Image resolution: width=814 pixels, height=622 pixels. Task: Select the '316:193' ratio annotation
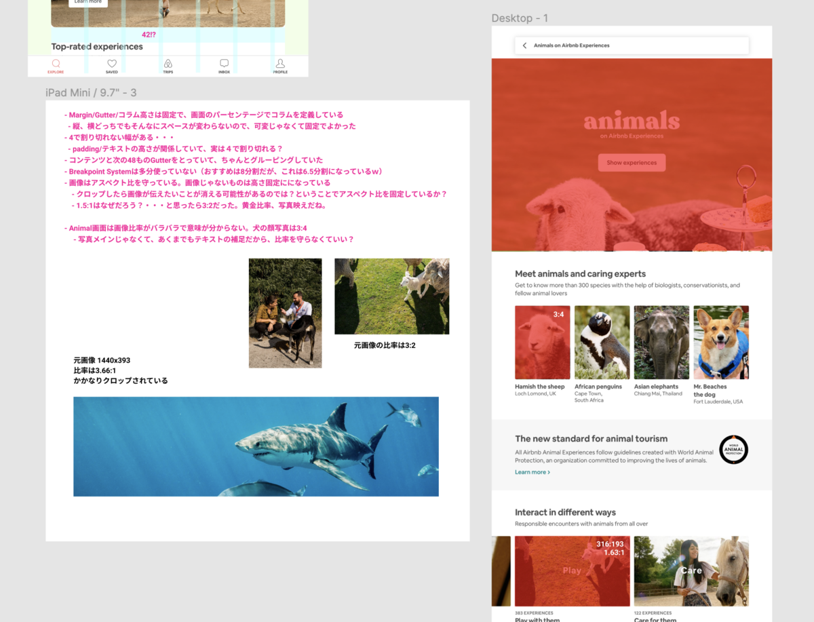pyautogui.click(x=610, y=545)
